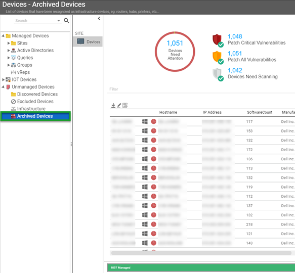This screenshot has height=273, width=295.
Task: Open the 1,051 Patch All Vulnerabilities link
Action: tap(235, 53)
